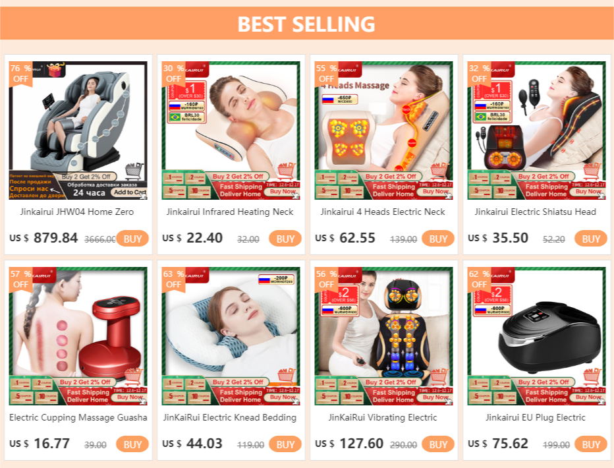Open Jinkairui JHW04 Home Zero title link
Image resolution: width=614 pixels, height=468 pixels.
coord(77,212)
